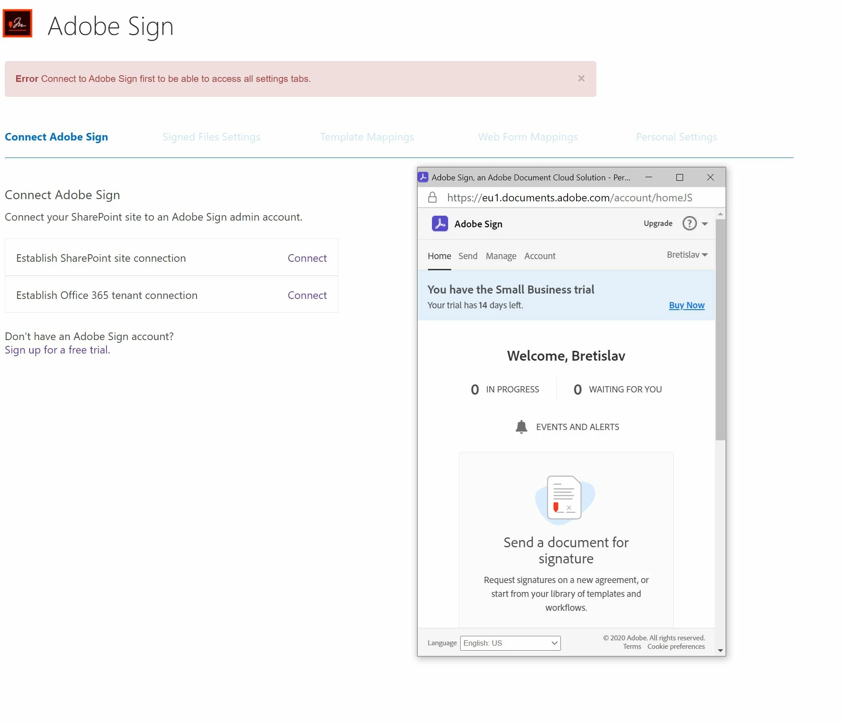Screen dimensions: 842x724
Task: Open the help question mark icon
Action: tap(689, 223)
